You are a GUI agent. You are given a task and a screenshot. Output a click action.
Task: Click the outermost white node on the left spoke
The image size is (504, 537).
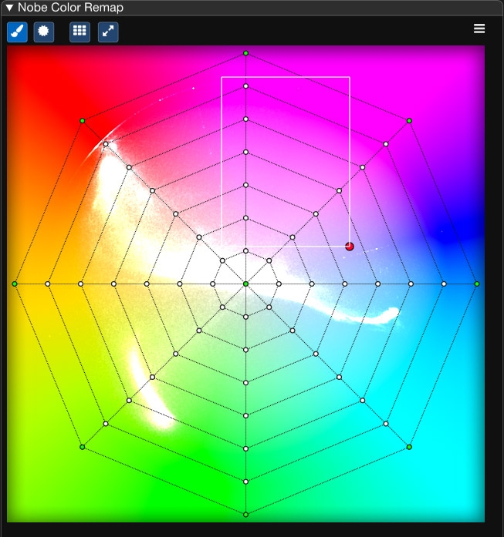48,284
